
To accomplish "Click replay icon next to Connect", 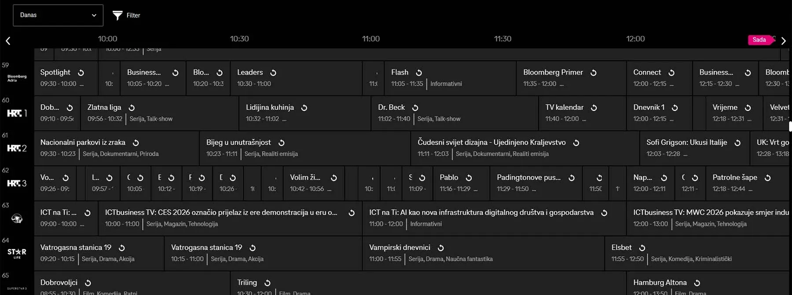I will [x=671, y=73].
